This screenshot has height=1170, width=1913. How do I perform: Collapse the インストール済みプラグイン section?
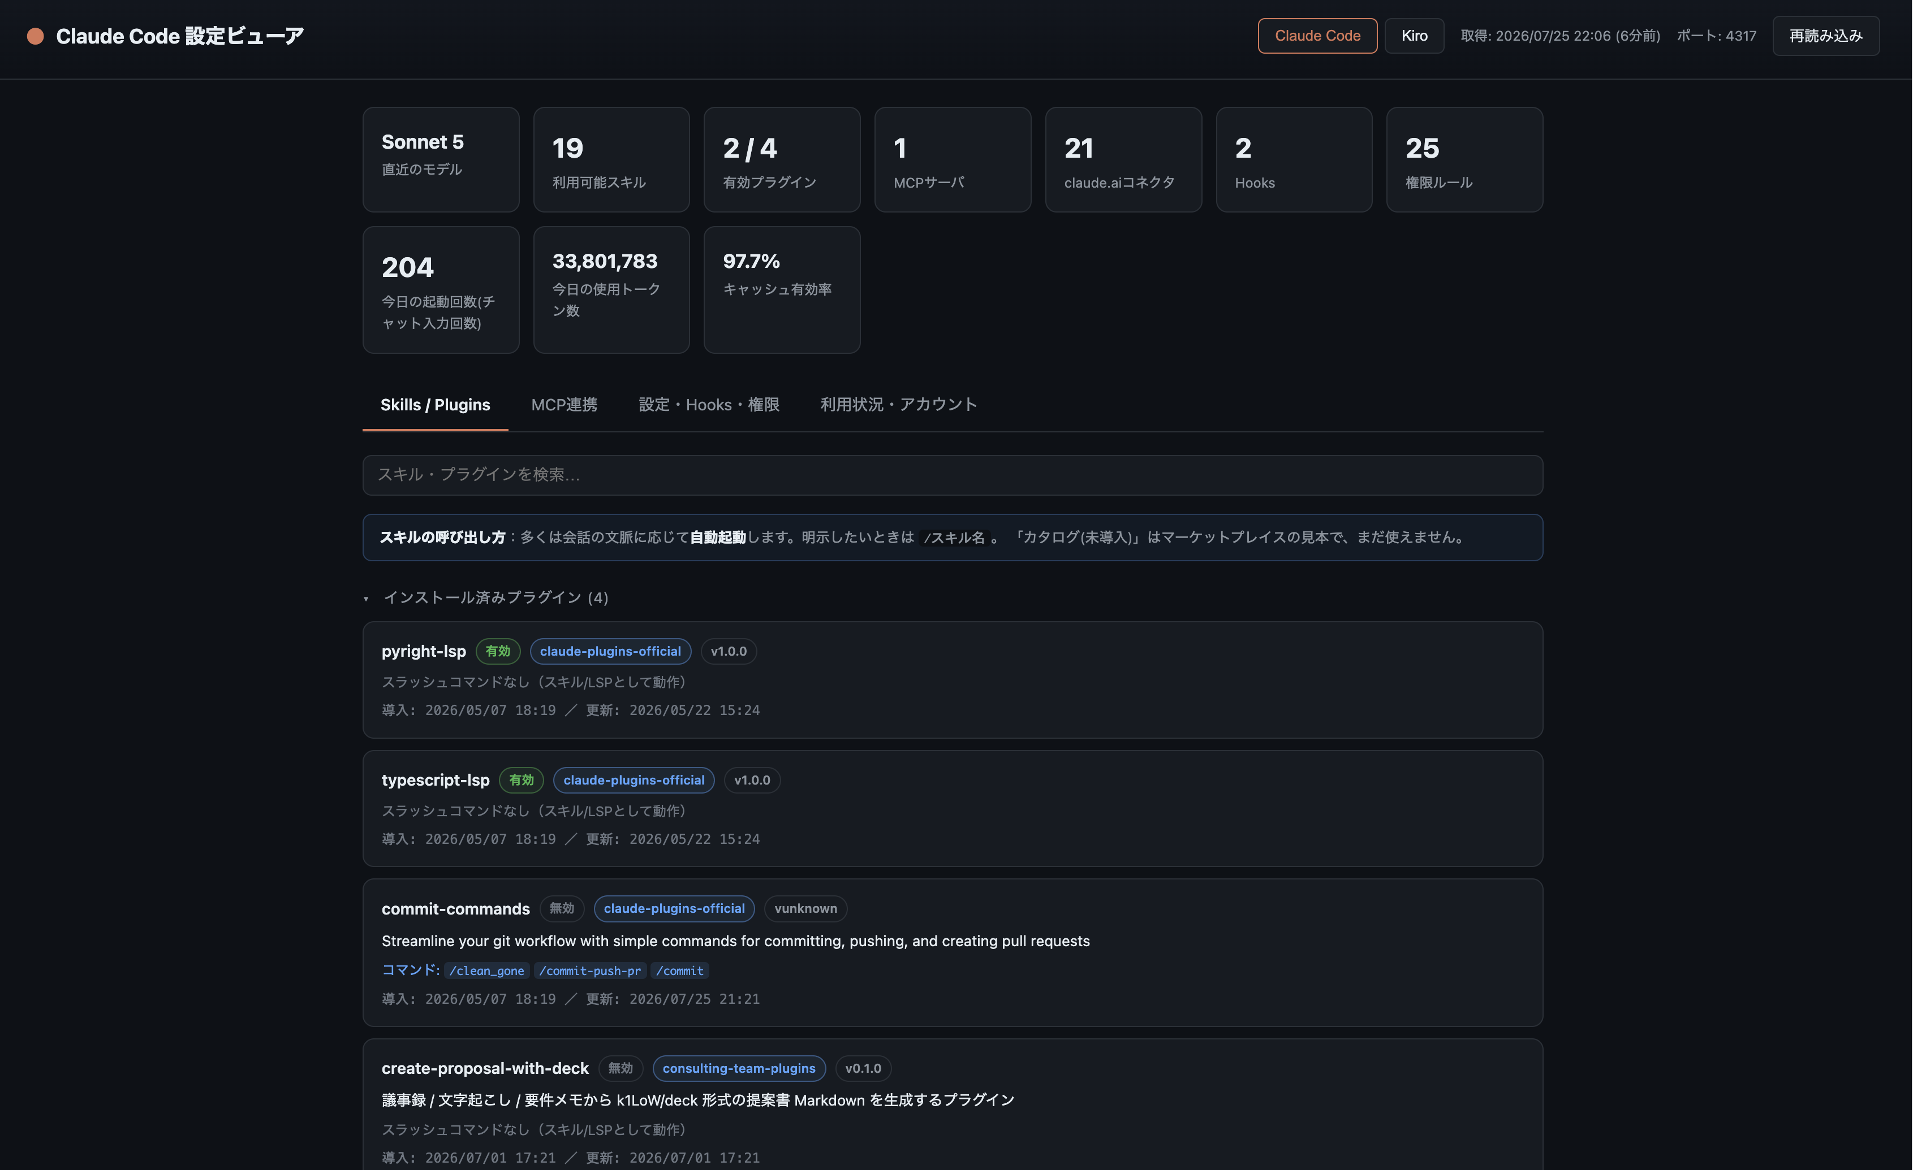click(486, 597)
